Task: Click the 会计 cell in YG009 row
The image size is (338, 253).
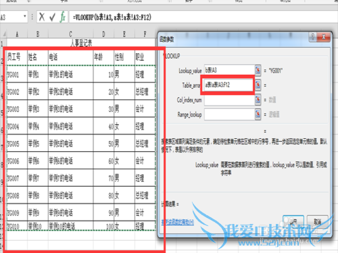Action: click(x=145, y=213)
